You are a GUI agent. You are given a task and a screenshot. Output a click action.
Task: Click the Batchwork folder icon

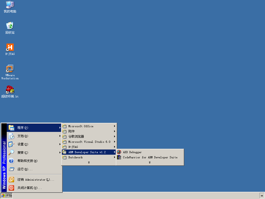[64, 157]
